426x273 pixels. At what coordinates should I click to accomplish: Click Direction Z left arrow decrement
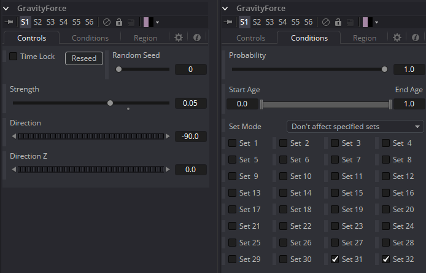coord(14,169)
